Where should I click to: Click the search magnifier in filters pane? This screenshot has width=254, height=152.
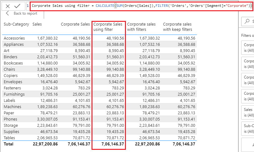click(x=248, y=21)
